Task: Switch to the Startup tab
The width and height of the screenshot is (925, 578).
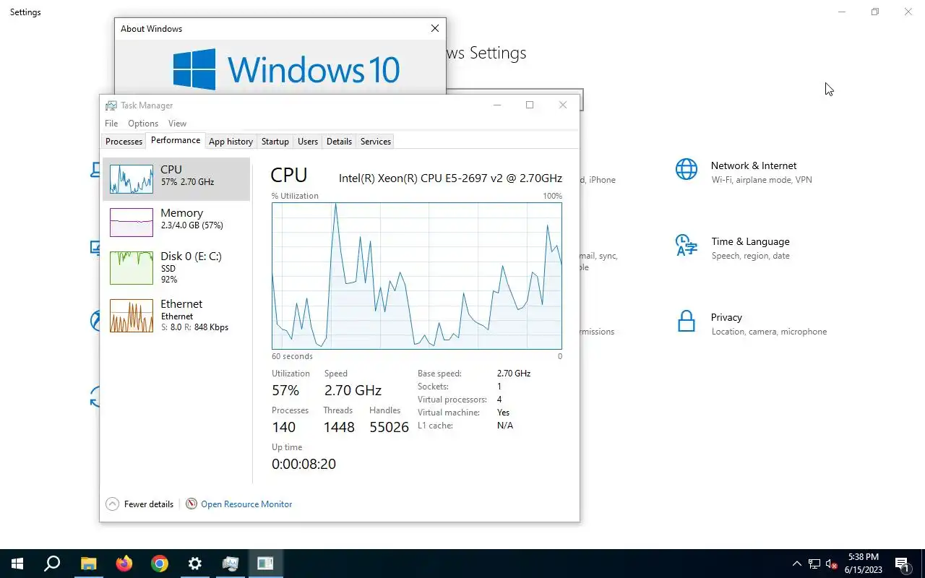Action: click(275, 142)
